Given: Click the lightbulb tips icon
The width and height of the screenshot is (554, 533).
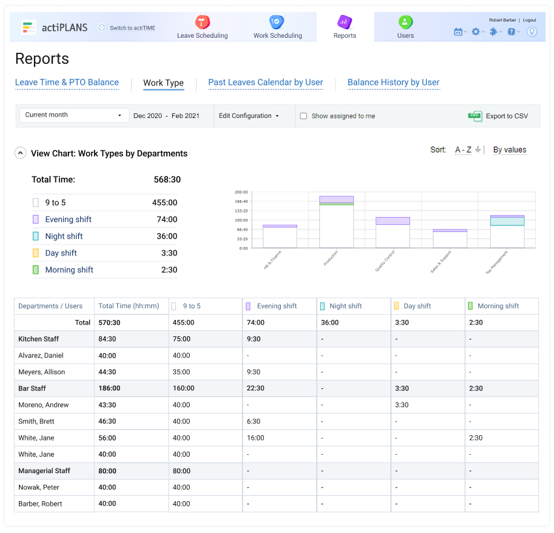Looking at the screenshot, I should [x=532, y=31].
